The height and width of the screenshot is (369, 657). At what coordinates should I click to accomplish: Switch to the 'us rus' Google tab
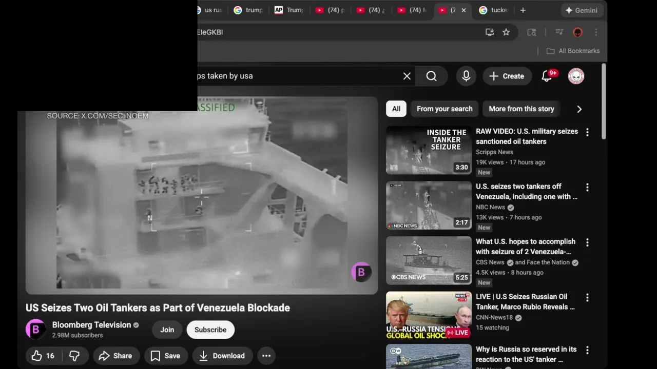[x=210, y=10]
